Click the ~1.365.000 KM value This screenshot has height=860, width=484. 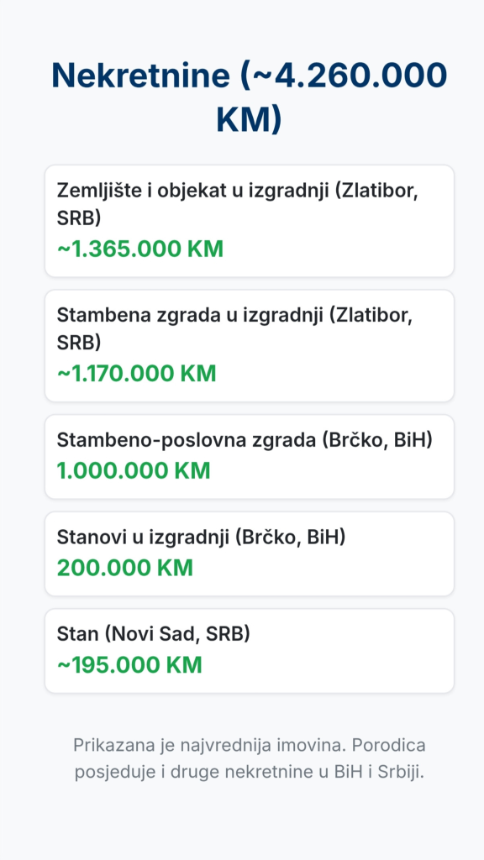point(140,249)
